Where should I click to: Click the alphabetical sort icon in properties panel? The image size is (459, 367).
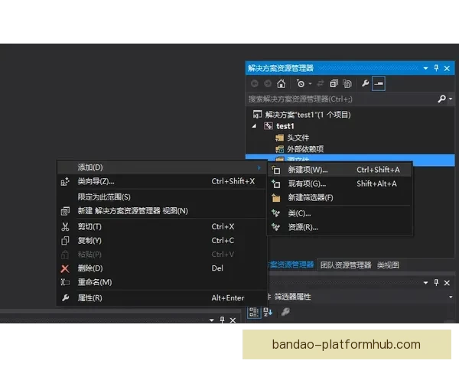(268, 312)
